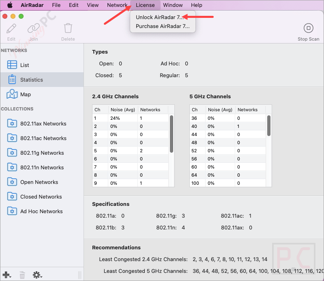Select channel 9 row in 2.4 GHz table
This screenshot has height=281, width=324.
(x=131, y=183)
